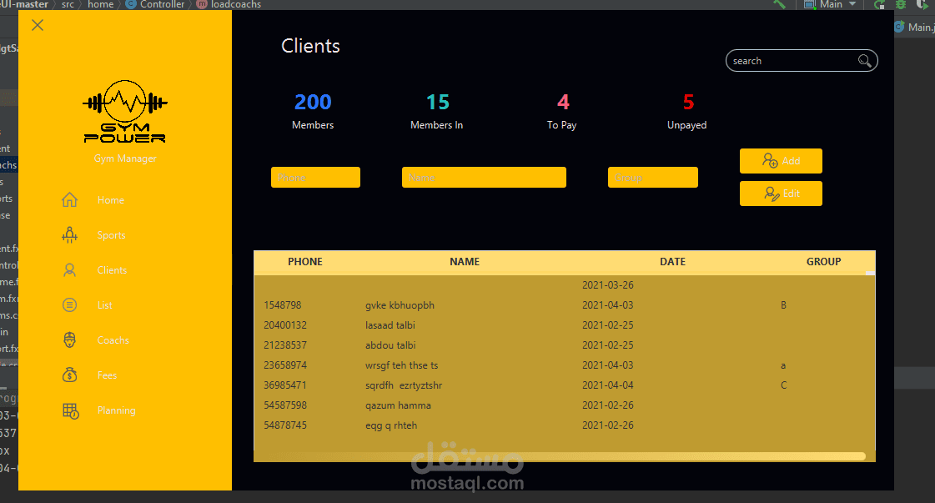Select the Fees money bag icon
Viewport: 935px width, 503px height.
(x=70, y=375)
